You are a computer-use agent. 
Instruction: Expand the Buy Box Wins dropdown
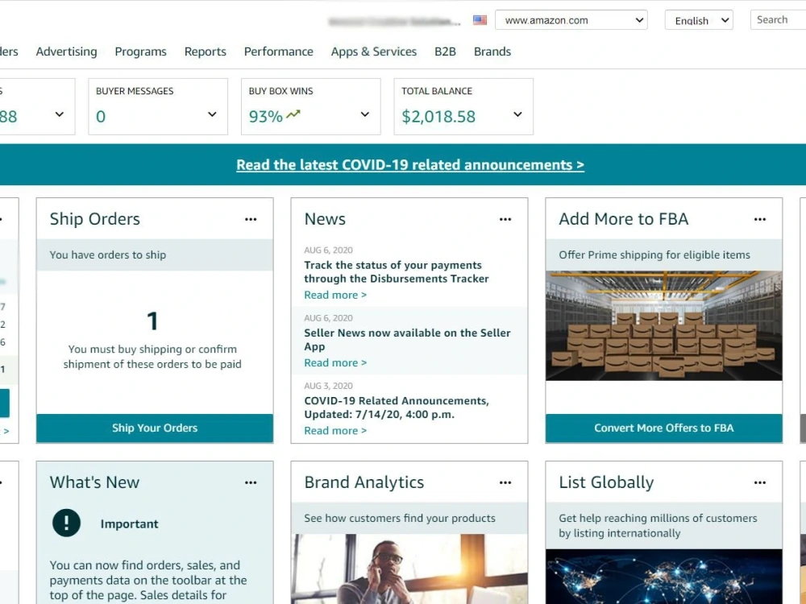[364, 114]
